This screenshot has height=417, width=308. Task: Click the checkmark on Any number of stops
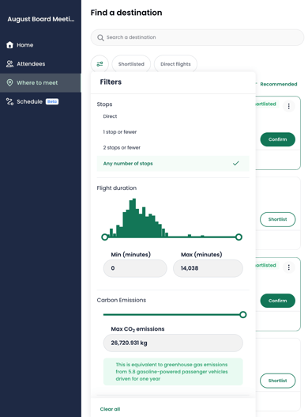pos(236,163)
